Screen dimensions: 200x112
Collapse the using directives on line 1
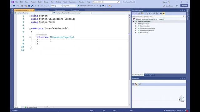30,16
